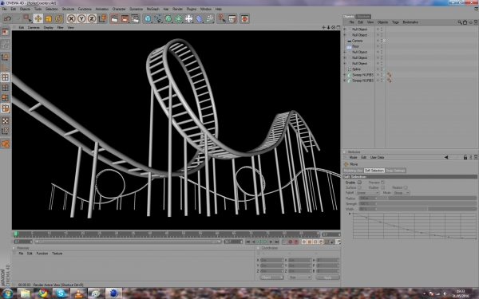Toggle the Restrict checkbox
479x299 pixels.
coord(406,187)
